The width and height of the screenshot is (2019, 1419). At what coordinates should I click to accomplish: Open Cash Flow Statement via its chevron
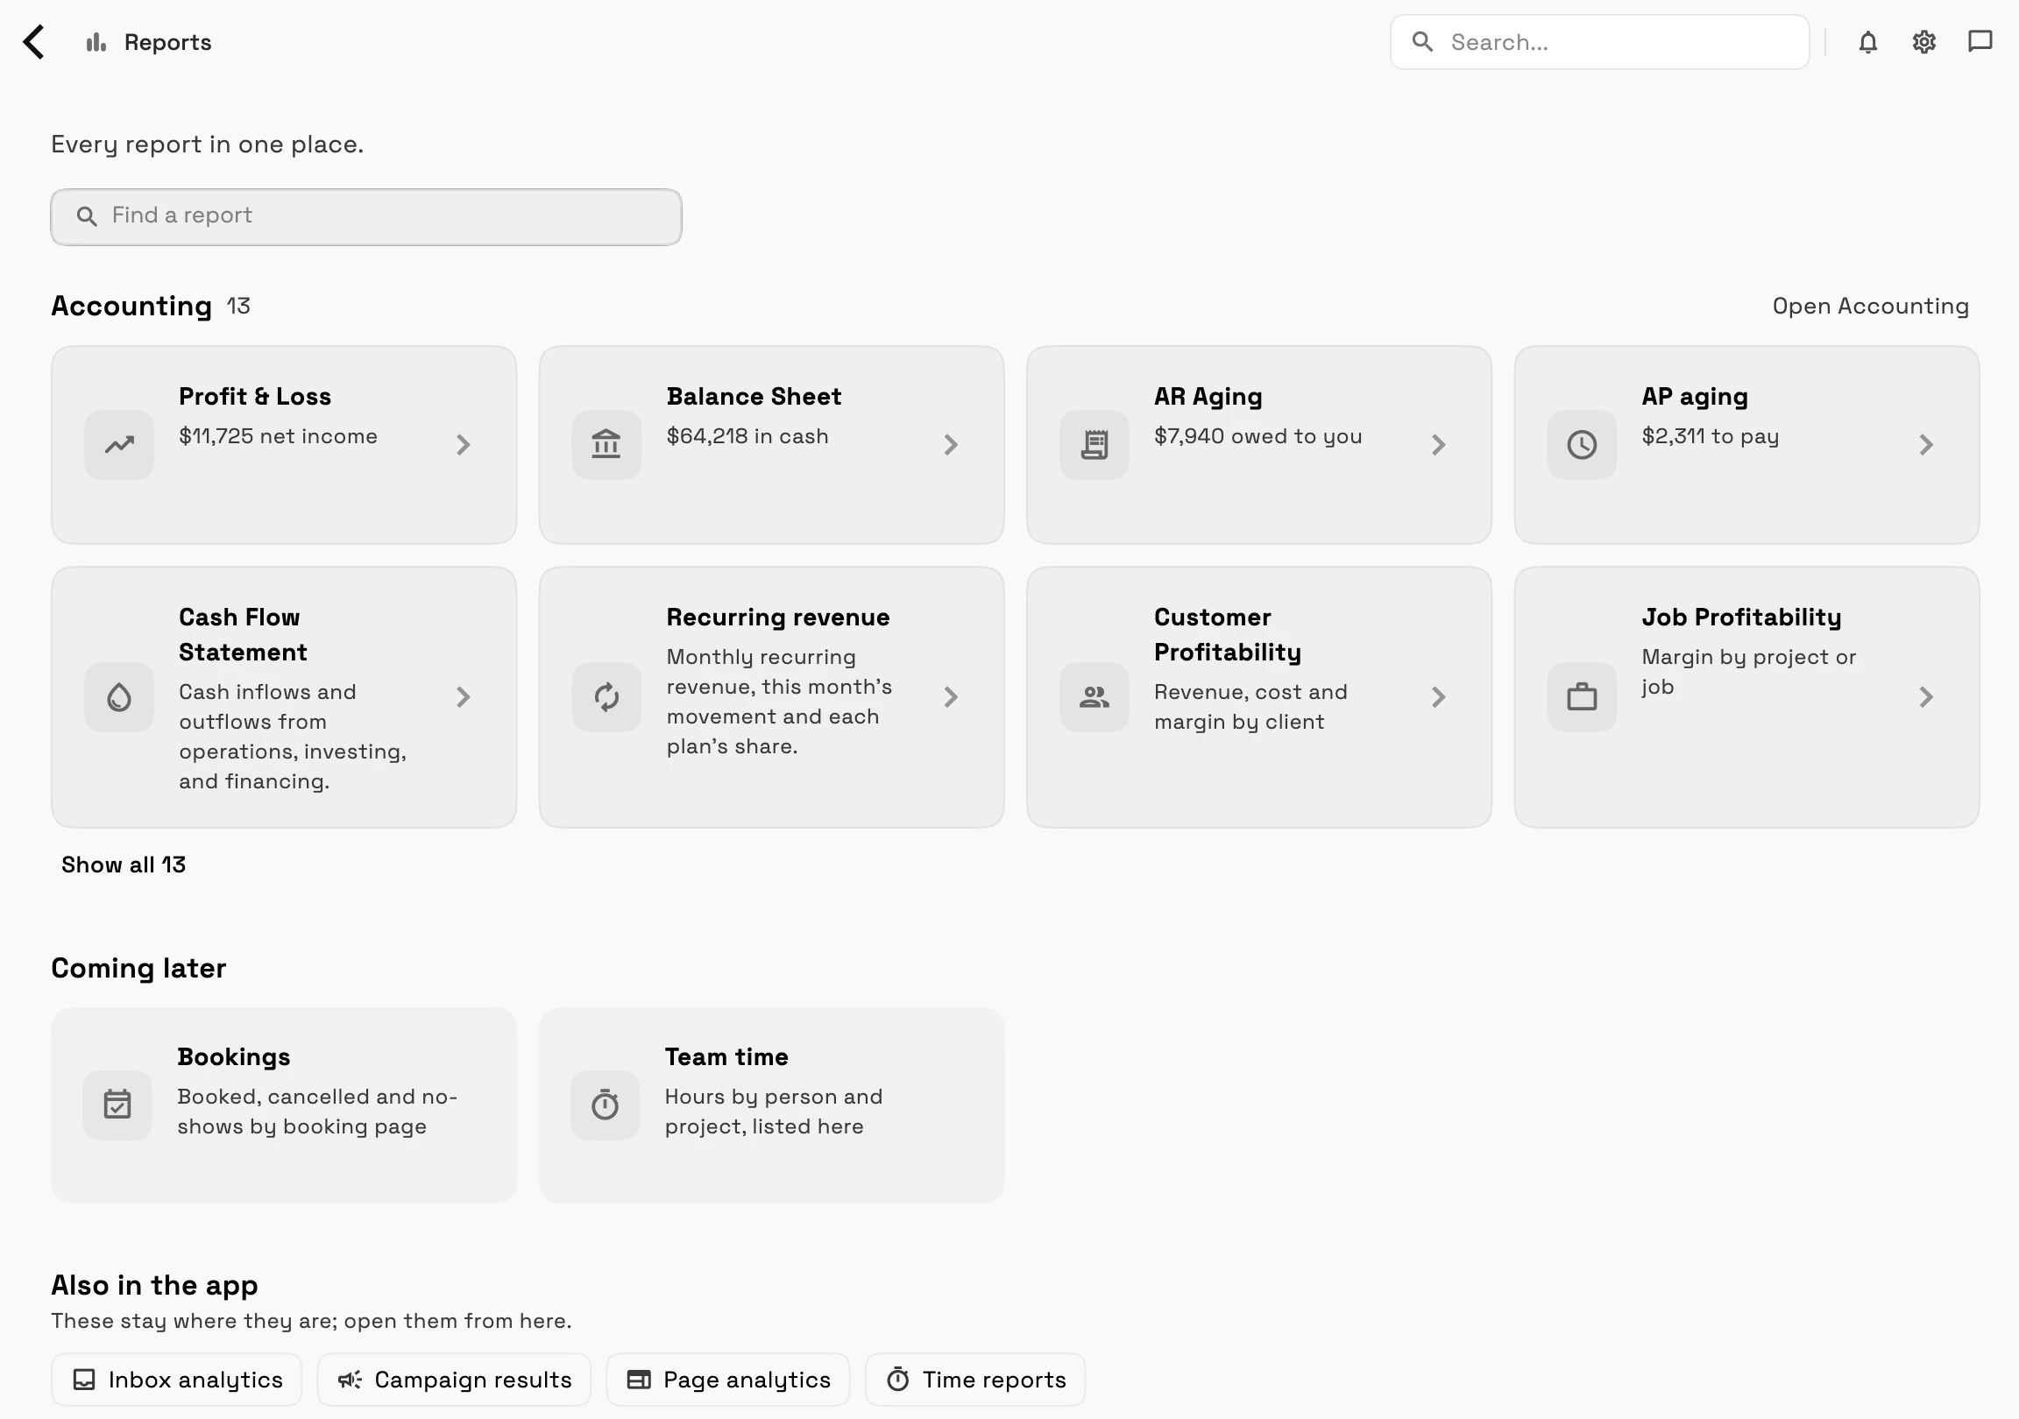click(x=464, y=697)
